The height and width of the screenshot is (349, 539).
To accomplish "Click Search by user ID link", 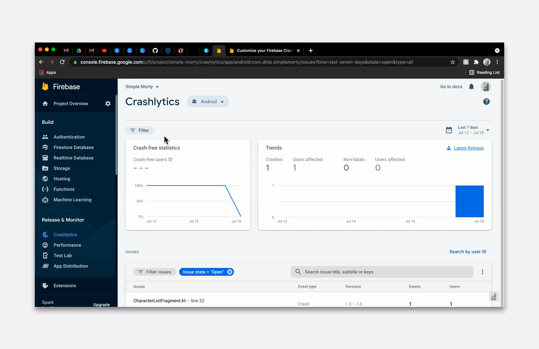I will pos(468,252).
